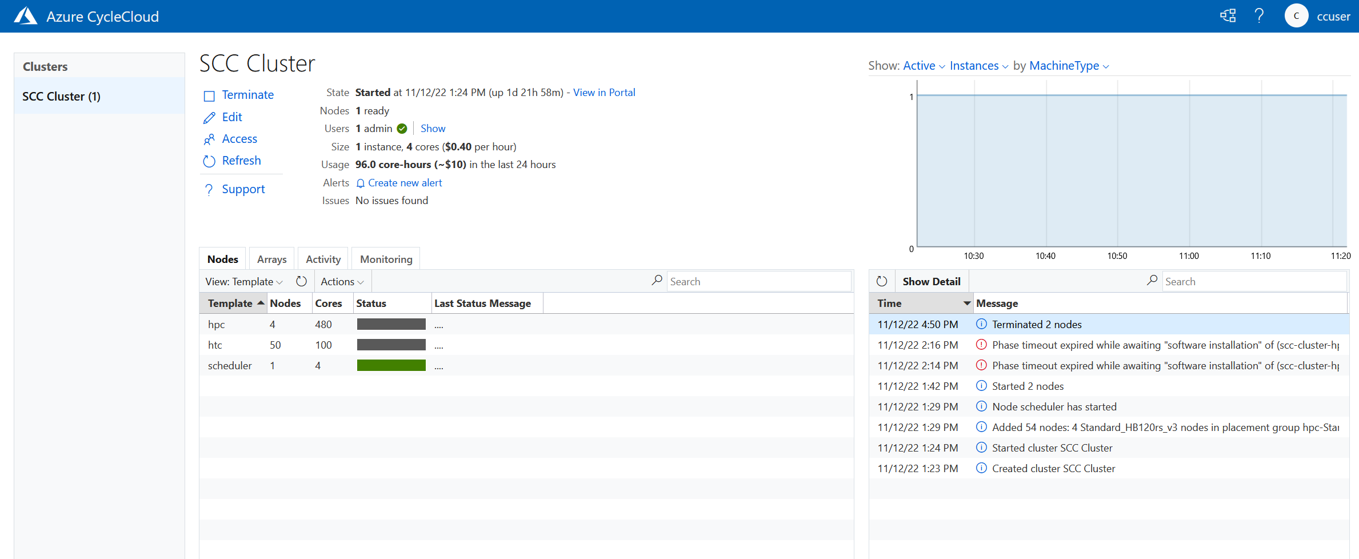
Task: Click the htc row status bar
Action: (x=391, y=345)
